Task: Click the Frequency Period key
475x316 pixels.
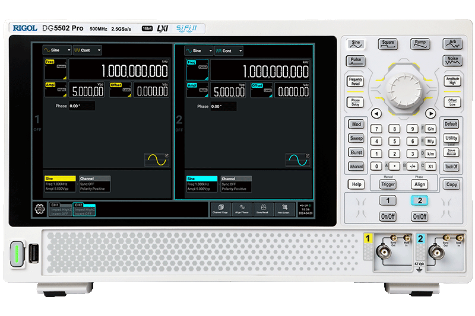Action: [355, 81]
